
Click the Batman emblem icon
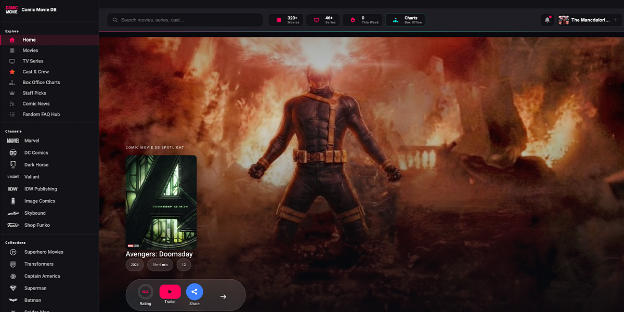13,300
